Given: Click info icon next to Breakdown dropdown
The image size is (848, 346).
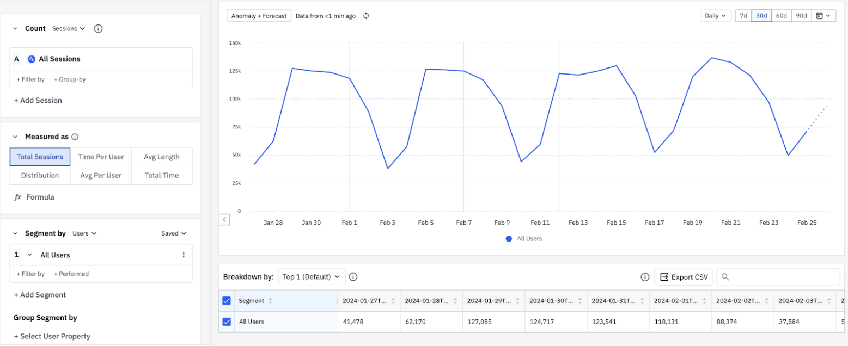Looking at the screenshot, I should click(x=353, y=277).
